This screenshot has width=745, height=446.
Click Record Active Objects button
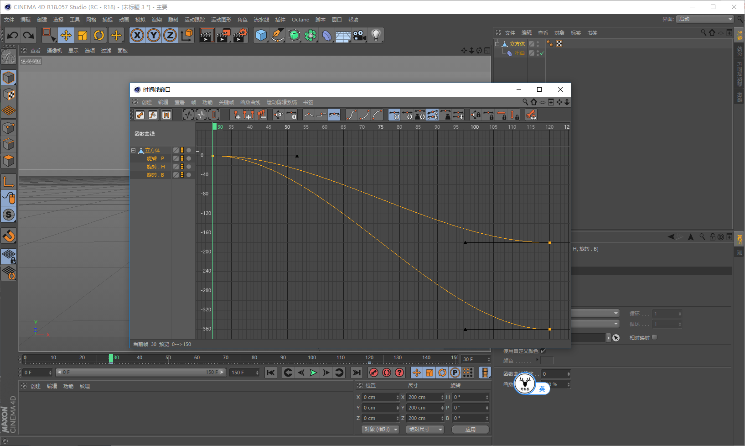374,373
